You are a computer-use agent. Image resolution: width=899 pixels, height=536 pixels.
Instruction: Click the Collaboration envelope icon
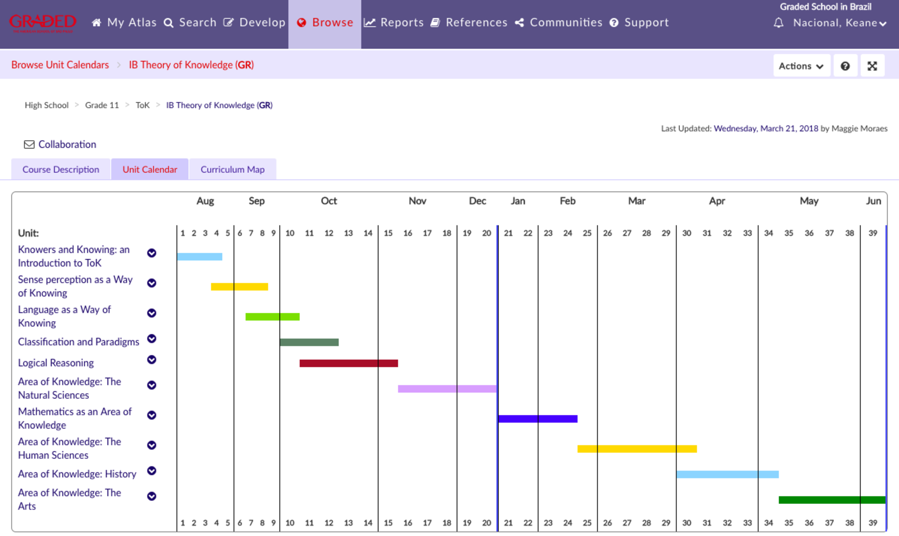[29, 144]
